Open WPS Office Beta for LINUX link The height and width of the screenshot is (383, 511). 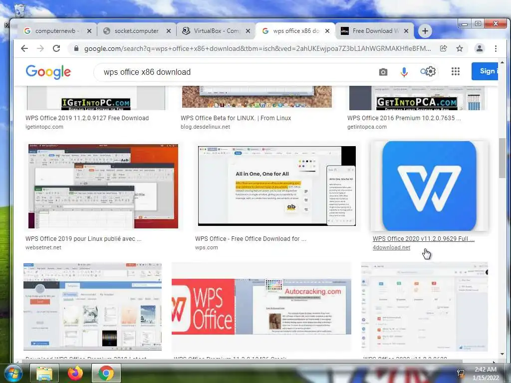tap(236, 118)
